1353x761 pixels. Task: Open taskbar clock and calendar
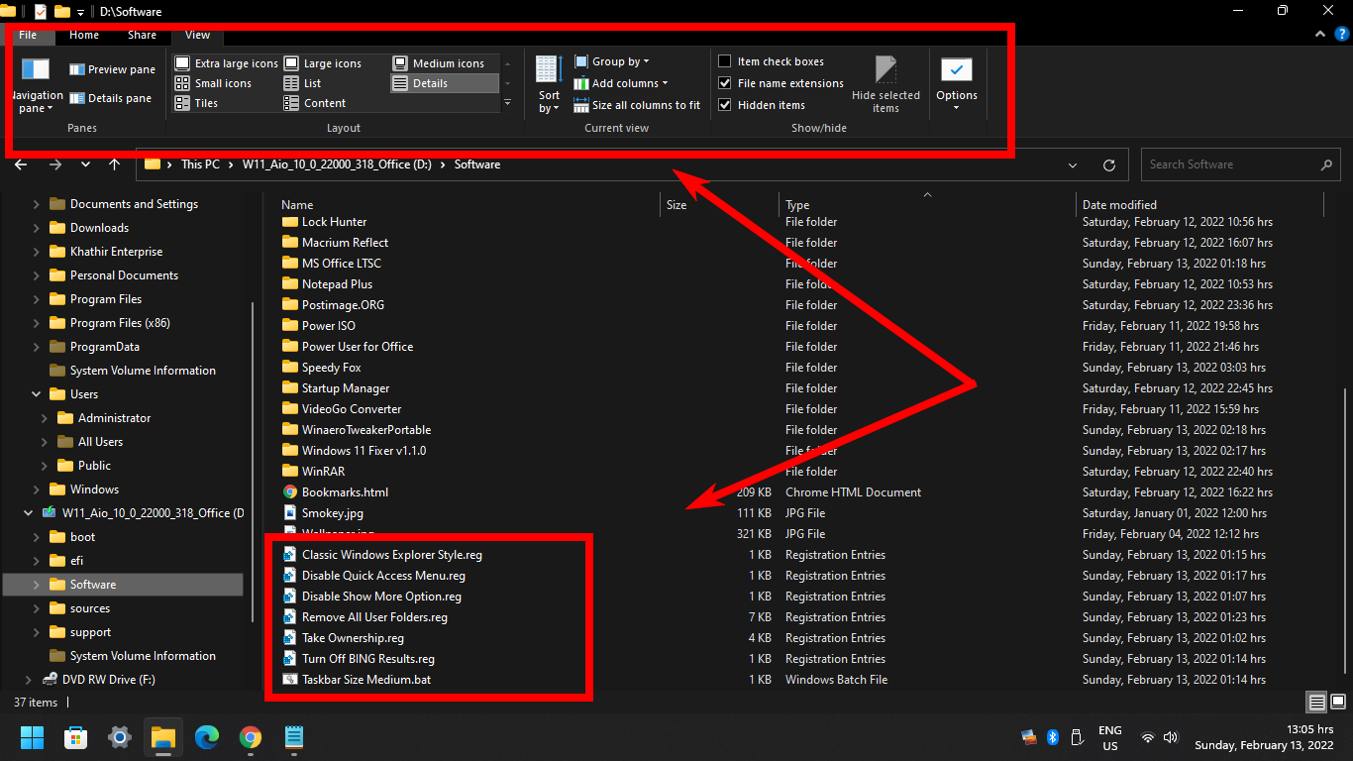[1264, 737]
